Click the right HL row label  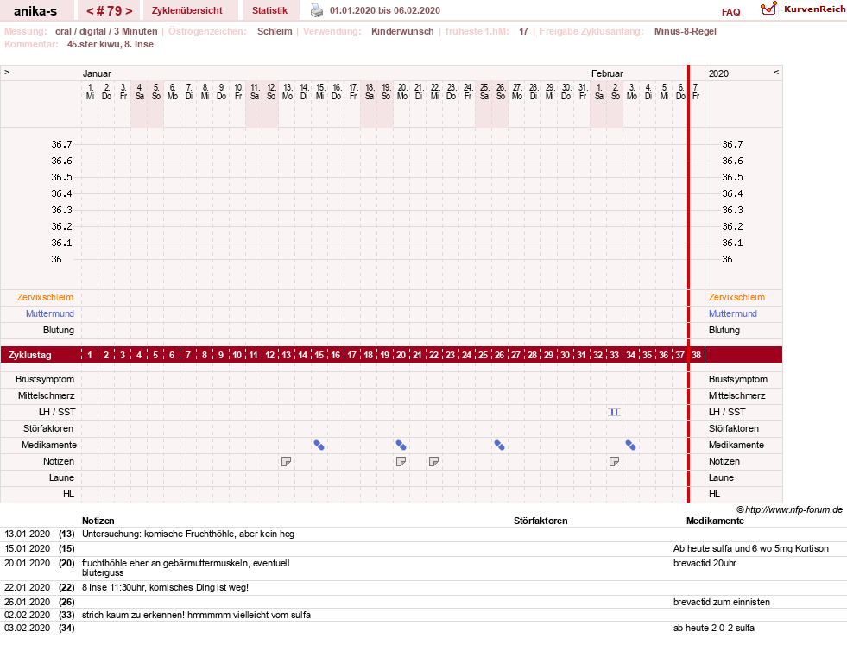click(x=714, y=494)
